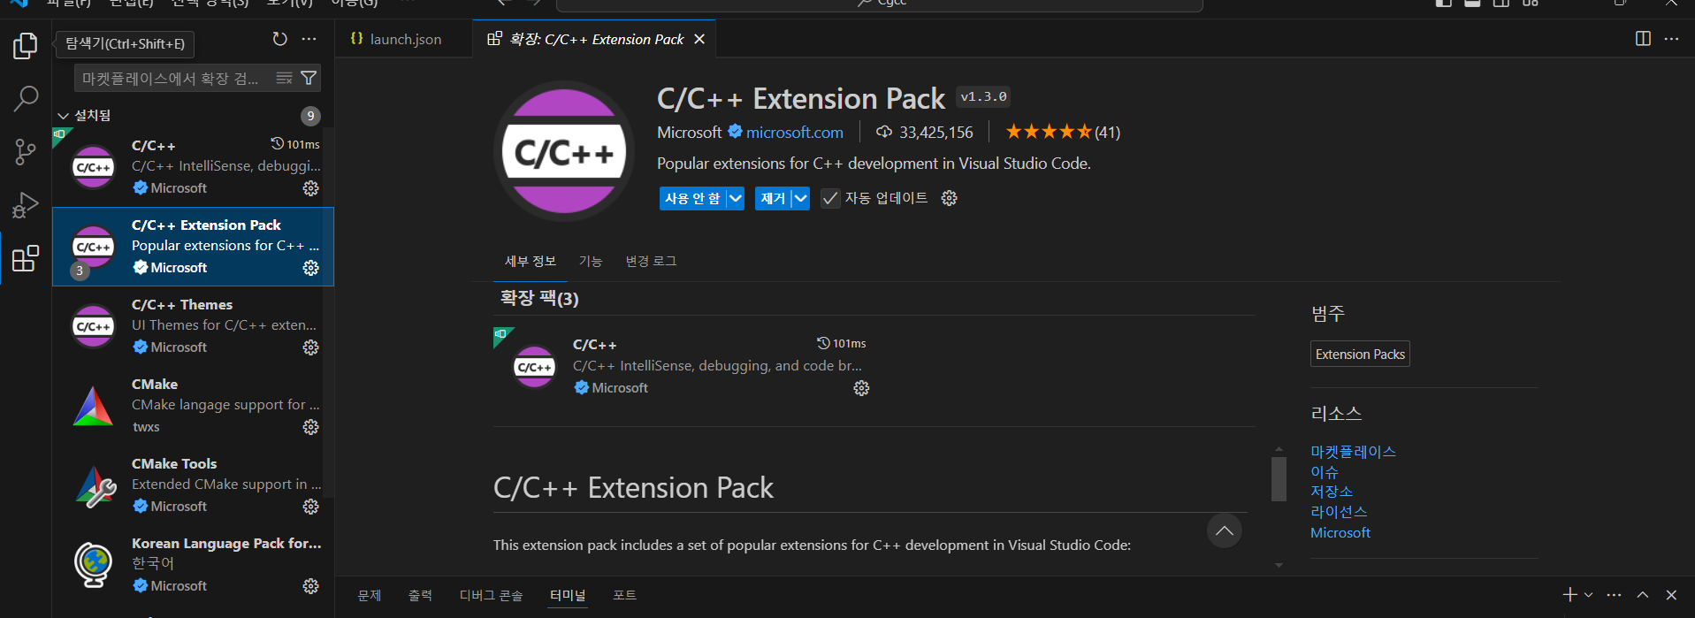Open panel more actions ellipsis
The width and height of the screenshot is (1695, 618).
[x=1614, y=595]
